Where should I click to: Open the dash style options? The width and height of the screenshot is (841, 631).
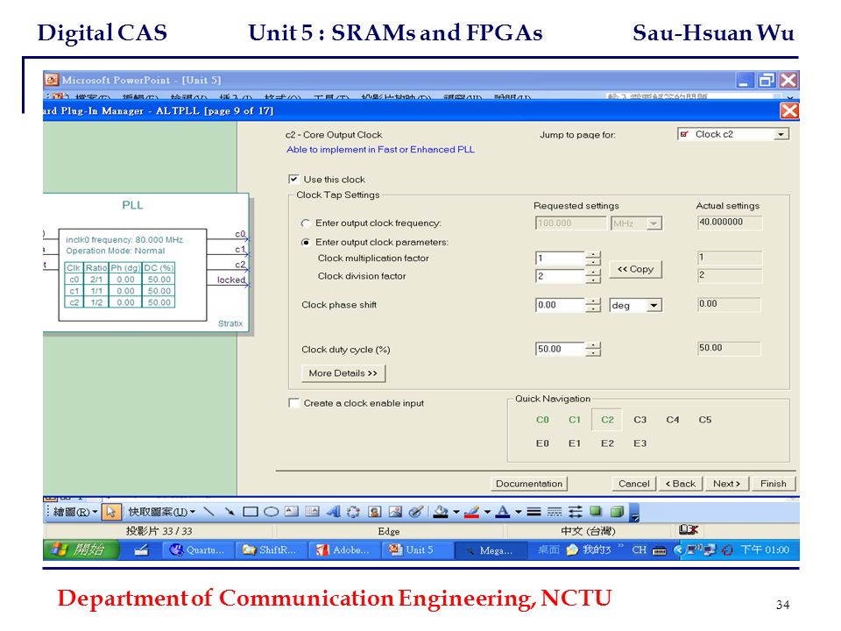554,511
